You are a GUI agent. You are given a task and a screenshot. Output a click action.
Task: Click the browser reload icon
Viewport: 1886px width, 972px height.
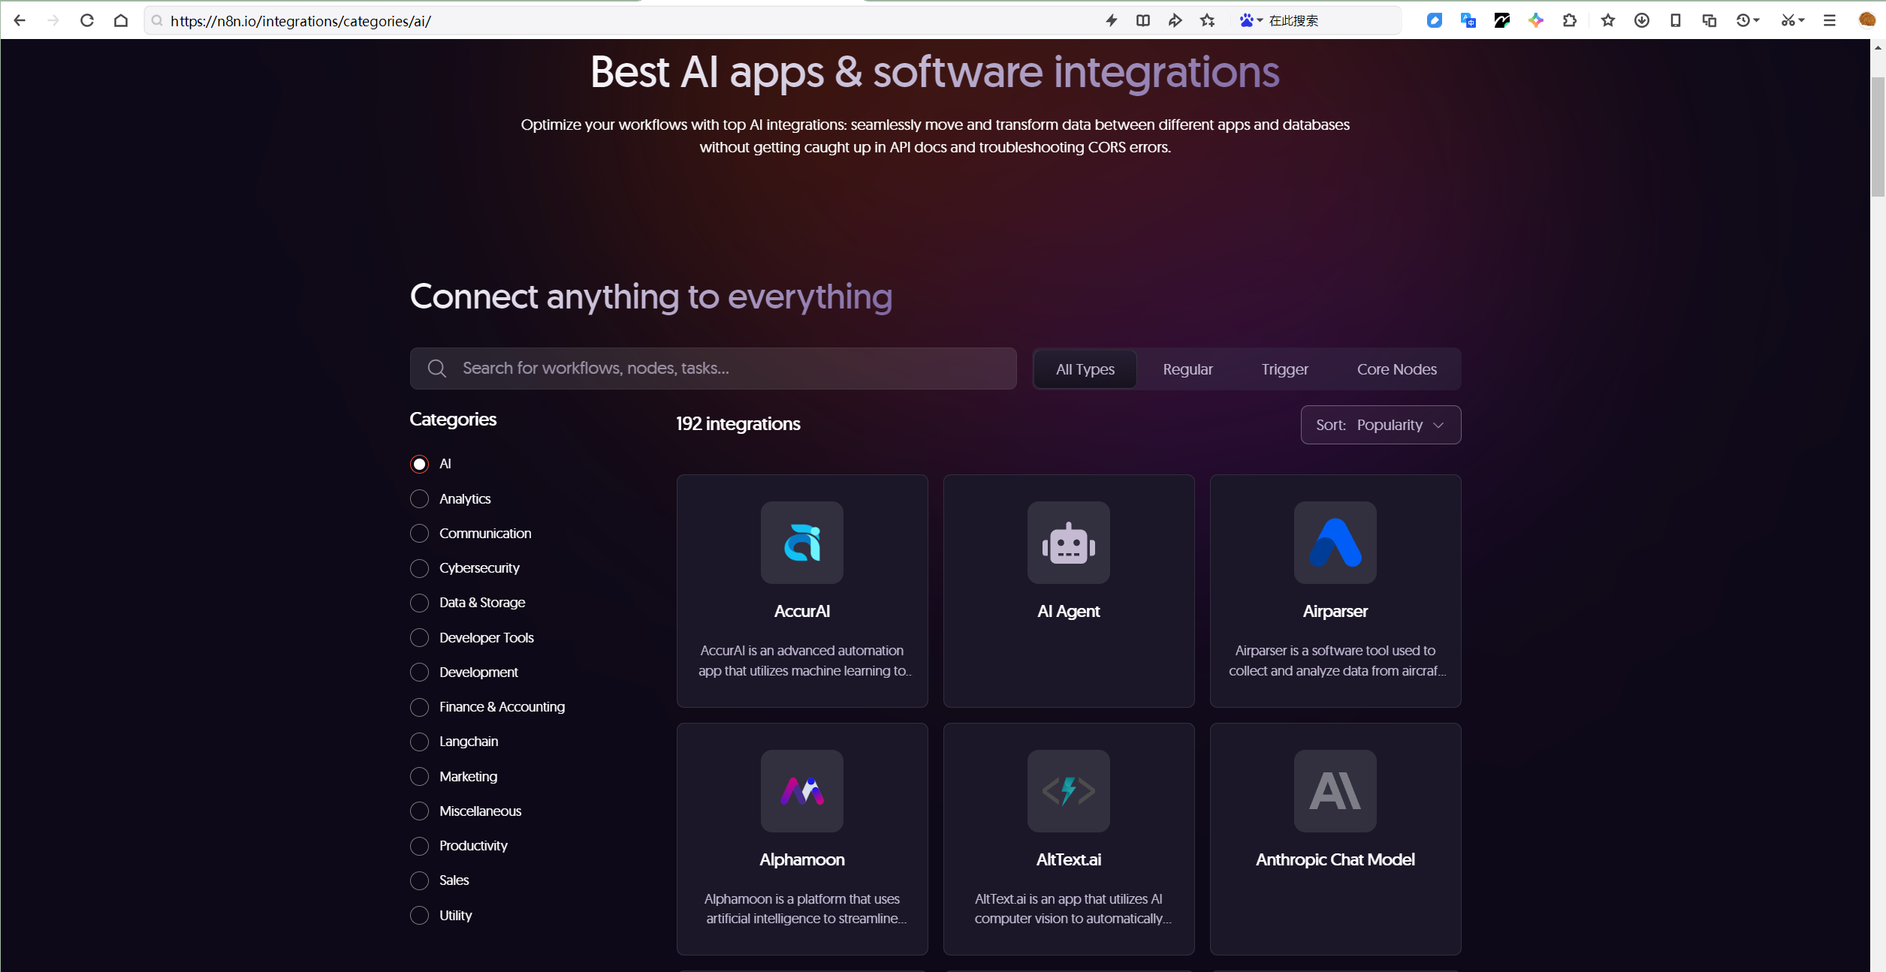(x=87, y=20)
